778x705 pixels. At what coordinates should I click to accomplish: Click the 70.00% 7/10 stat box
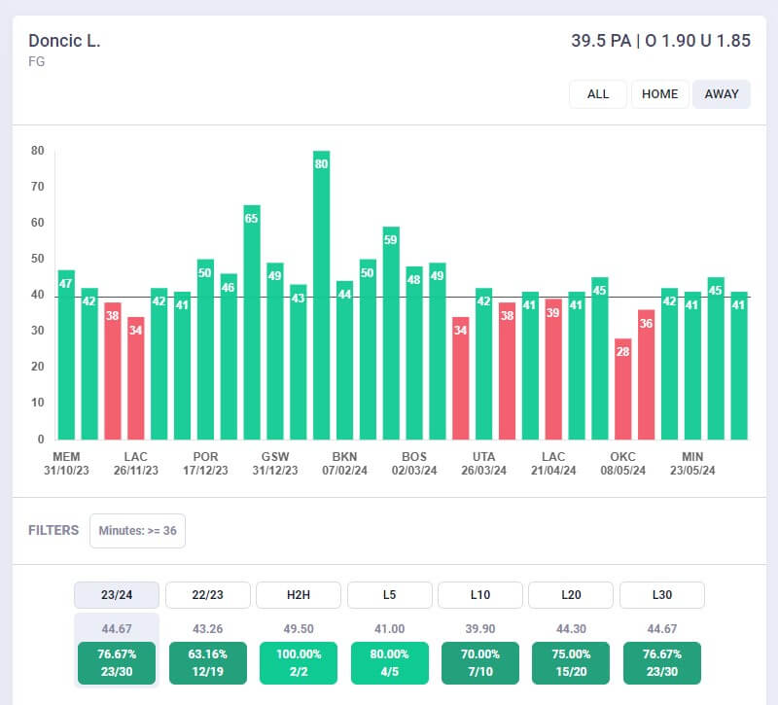pos(480,663)
